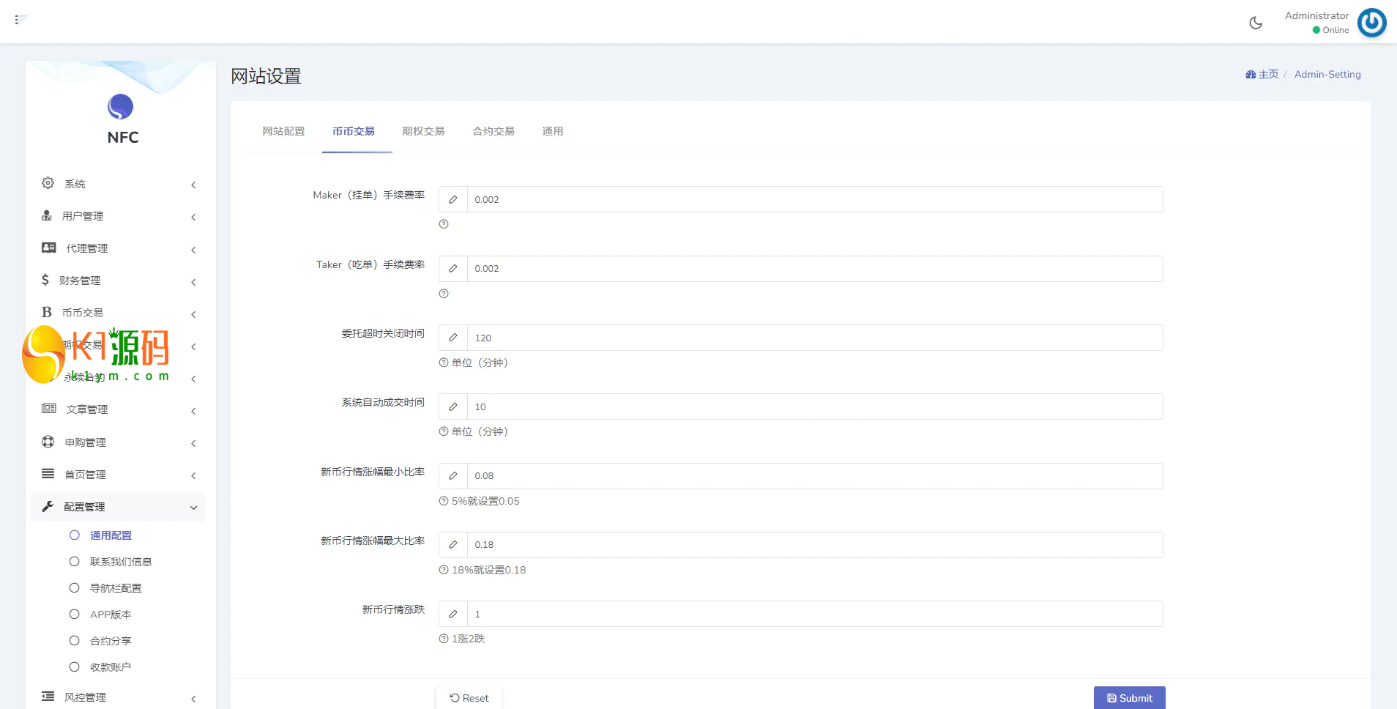1397x709 pixels.
Task: Click pencil icon beside 新币行情涨幅最大比率 field
Action: pyautogui.click(x=453, y=545)
